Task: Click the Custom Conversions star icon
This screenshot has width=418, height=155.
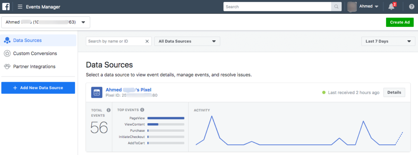Action: [7, 53]
